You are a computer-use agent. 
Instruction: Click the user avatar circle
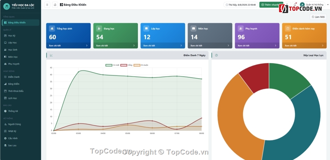click(x=303, y=5)
